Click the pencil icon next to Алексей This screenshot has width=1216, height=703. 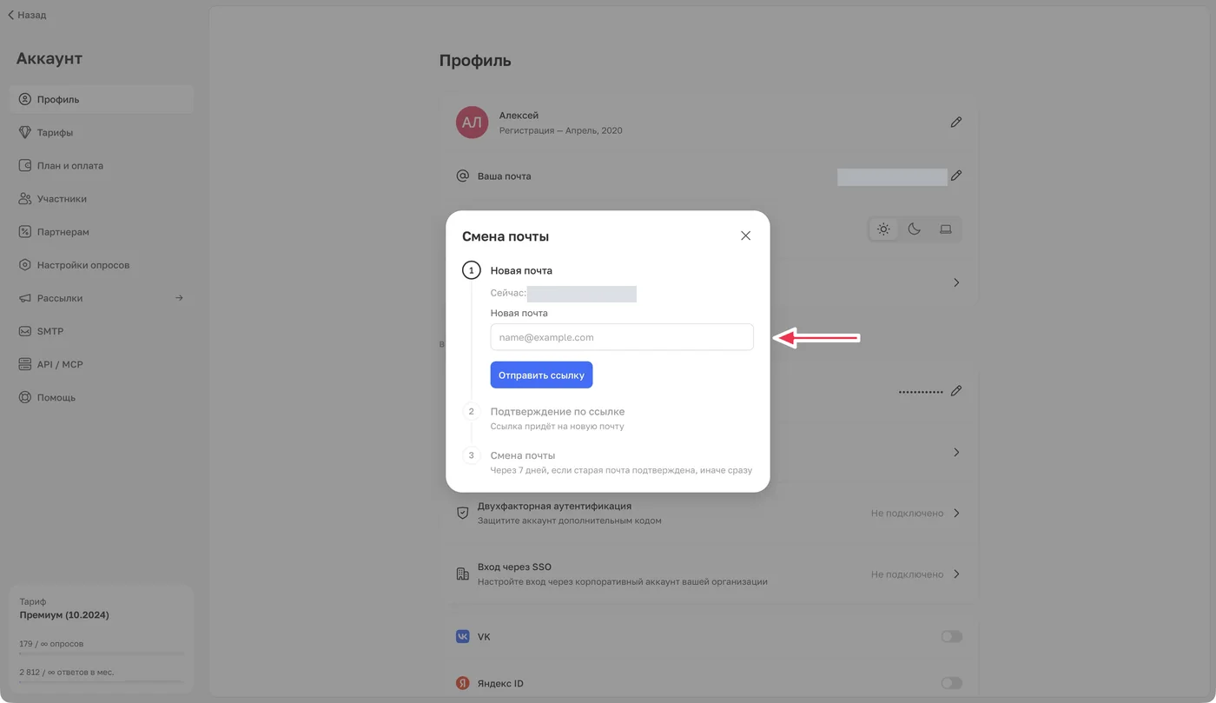tap(956, 123)
